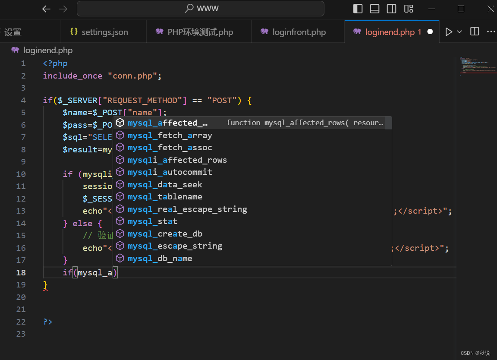497x360 pixels.
Task: Click the cube icon beside mysqli_autocommit
Action: coord(120,172)
